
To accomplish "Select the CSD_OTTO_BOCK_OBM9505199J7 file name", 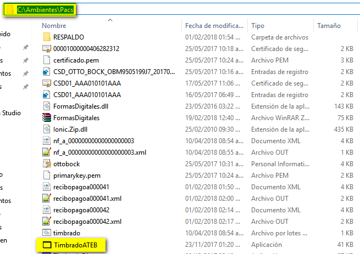I will tap(114, 72).
